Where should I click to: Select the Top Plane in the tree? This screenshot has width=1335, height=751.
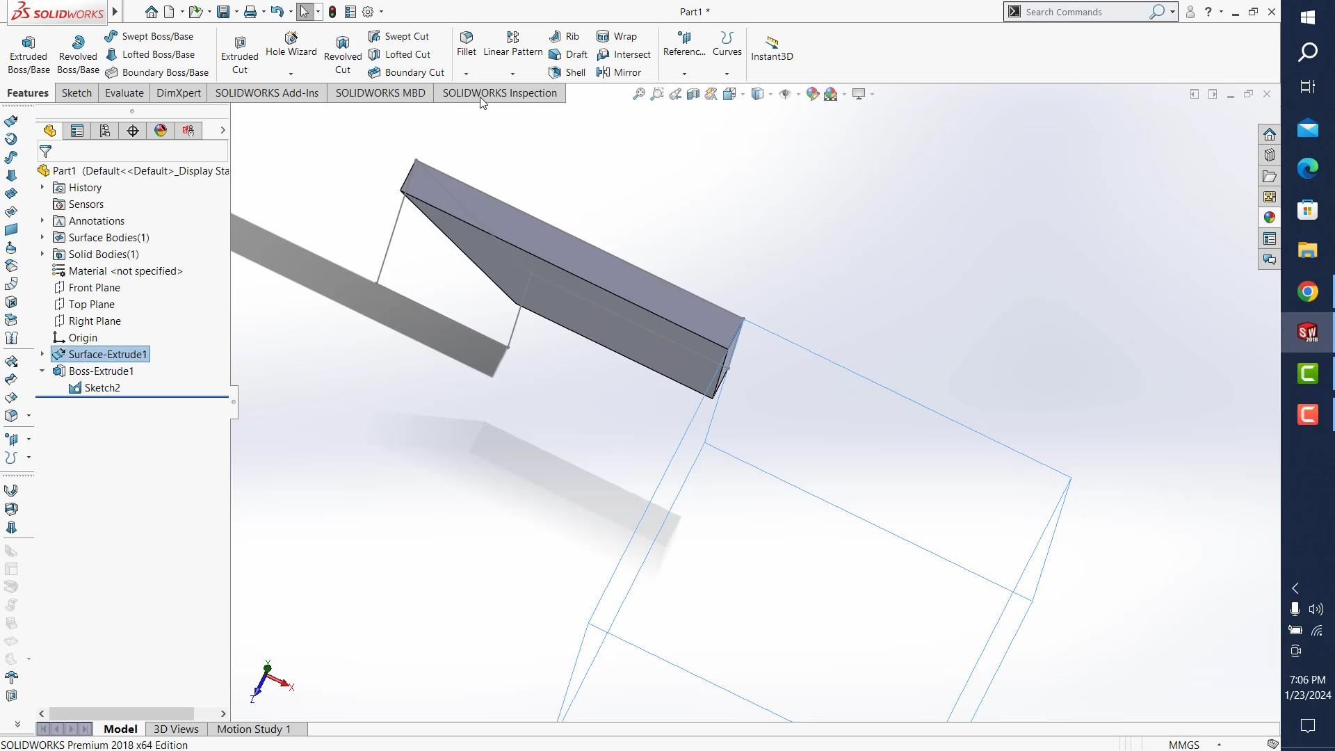(91, 304)
